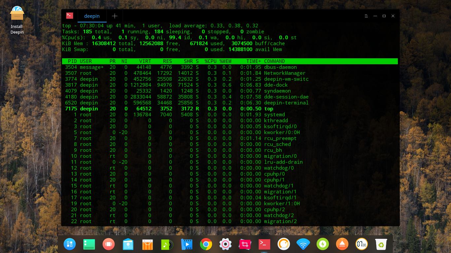Click the 99.4 id CPU idle value
The width and height of the screenshot is (451, 253).
tap(179, 38)
